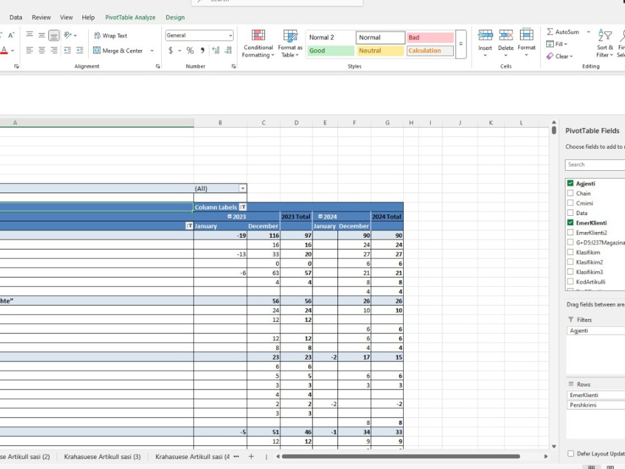The height and width of the screenshot is (469, 625).
Task: Collapse the 2024 year group
Action: [x=321, y=216]
